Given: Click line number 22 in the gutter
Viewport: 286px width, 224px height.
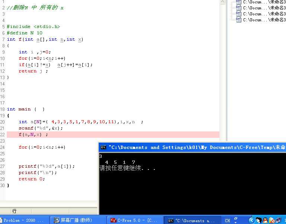Looking at the screenshot, I should (2, 134).
